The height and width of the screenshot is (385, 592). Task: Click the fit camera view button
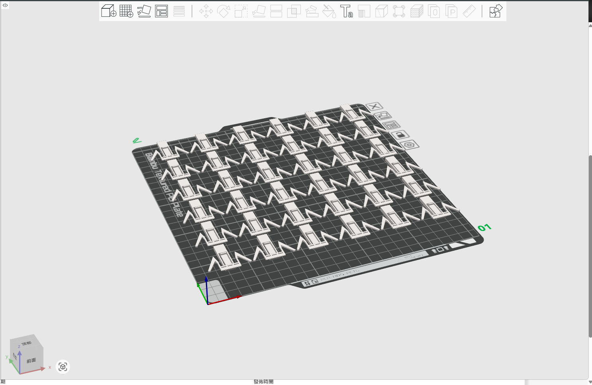63,366
